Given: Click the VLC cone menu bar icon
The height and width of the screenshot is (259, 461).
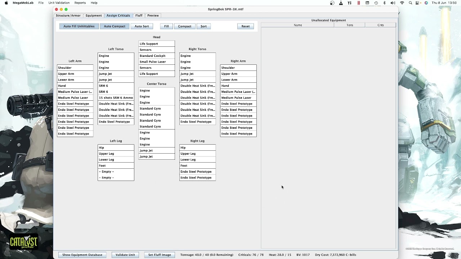Looking at the screenshot, I should click(341, 3).
